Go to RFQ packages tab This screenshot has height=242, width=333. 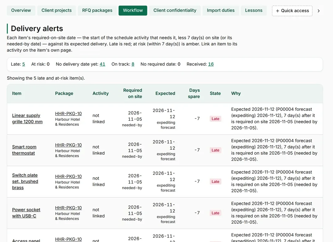pos(97,10)
